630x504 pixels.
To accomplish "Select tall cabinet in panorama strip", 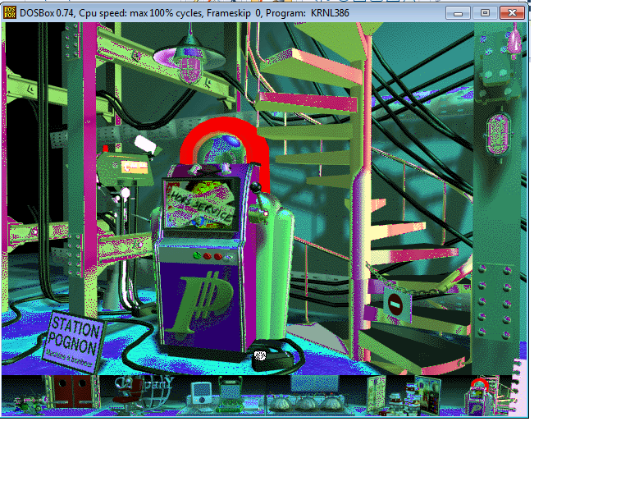I will (x=377, y=393).
